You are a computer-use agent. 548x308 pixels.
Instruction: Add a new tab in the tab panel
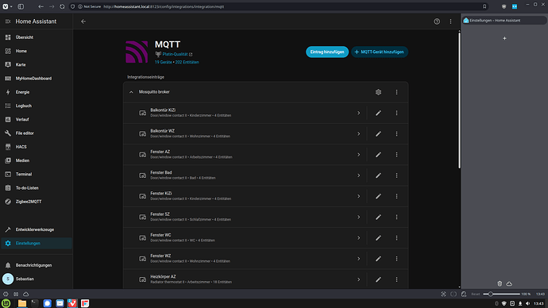(504, 38)
